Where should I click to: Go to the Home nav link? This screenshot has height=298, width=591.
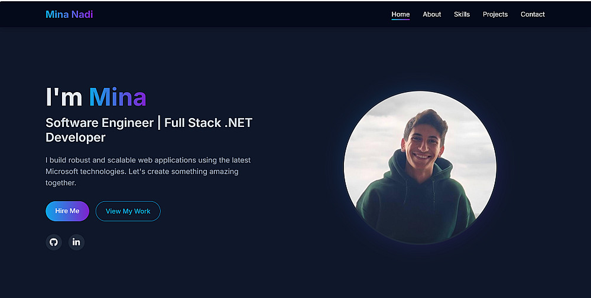tap(400, 14)
